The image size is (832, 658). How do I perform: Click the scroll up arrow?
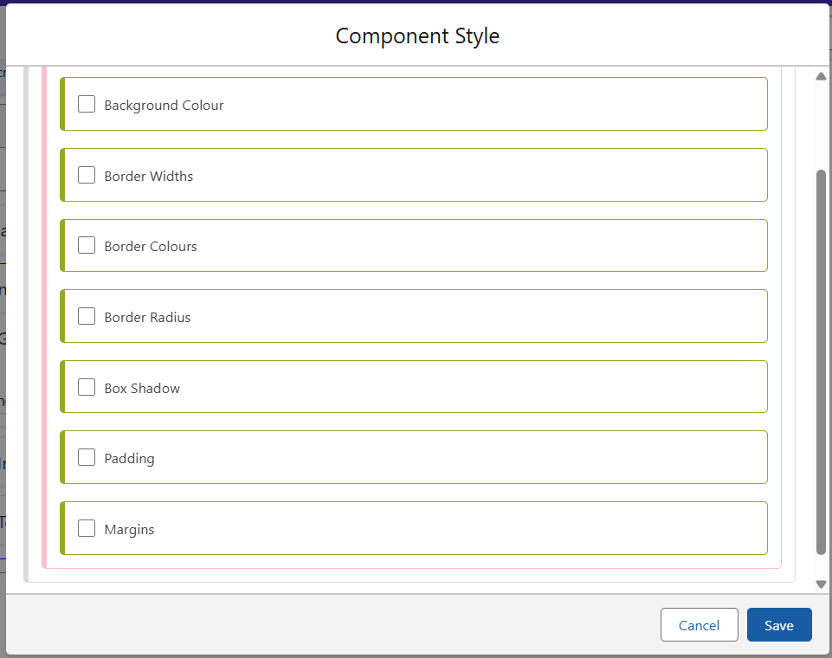pyautogui.click(x=821, y=76)
